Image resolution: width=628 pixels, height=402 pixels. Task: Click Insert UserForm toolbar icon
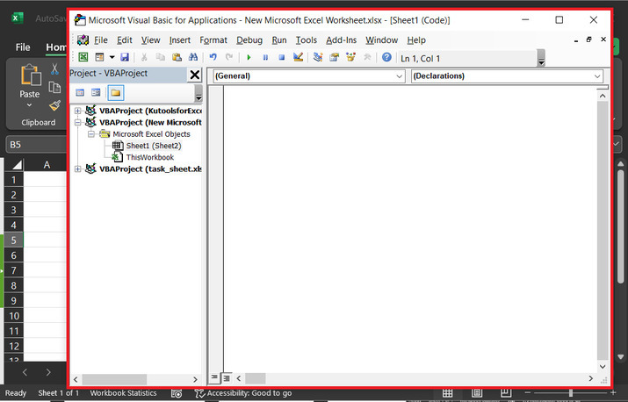tap(99, 57)
